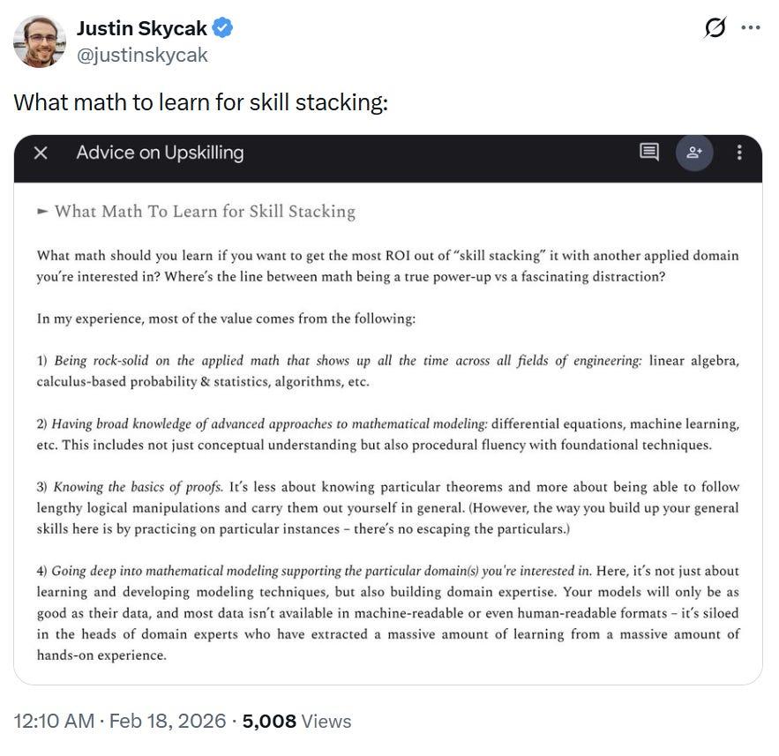Screen dimensions: 779x756
Task: Click the blue verified badge
Action: (x=222, y=28)
